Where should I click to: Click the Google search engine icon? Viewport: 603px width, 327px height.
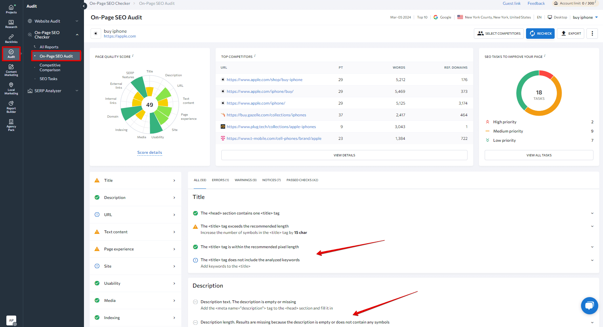pos(436,17)
